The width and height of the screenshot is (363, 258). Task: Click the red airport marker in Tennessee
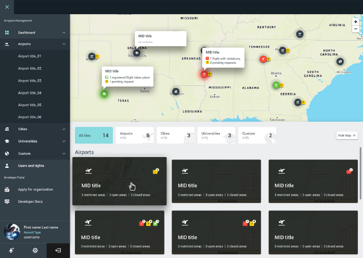[263, 59]
